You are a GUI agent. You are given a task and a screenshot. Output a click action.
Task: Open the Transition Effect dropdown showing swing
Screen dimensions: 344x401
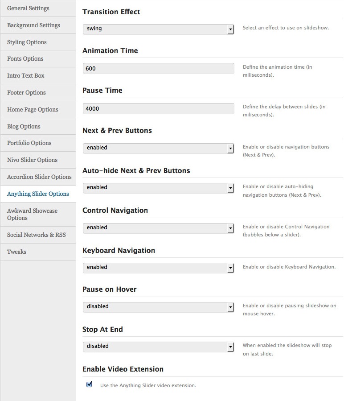[x=158, y=29]
